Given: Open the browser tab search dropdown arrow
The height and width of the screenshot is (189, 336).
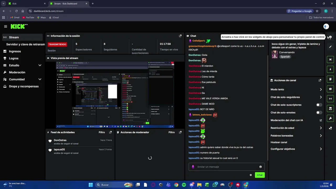Looking at the screenshot, I should pyautogui.click(x=3, y=3).
